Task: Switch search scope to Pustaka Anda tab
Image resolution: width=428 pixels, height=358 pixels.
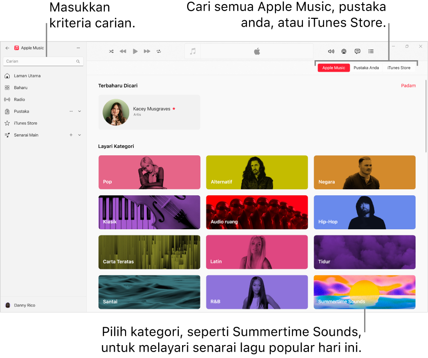Action: coord(366,68)
